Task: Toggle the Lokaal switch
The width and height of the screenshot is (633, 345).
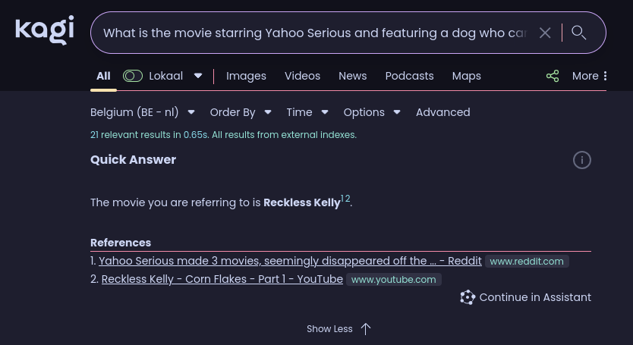Action: click(133, 76)
